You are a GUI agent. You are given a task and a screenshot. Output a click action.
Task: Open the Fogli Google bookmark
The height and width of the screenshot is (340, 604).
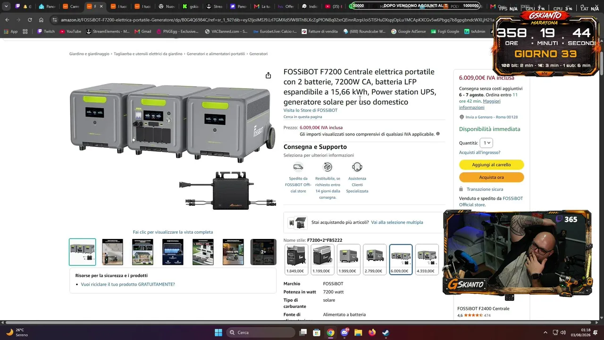click(x=445, y=31)
